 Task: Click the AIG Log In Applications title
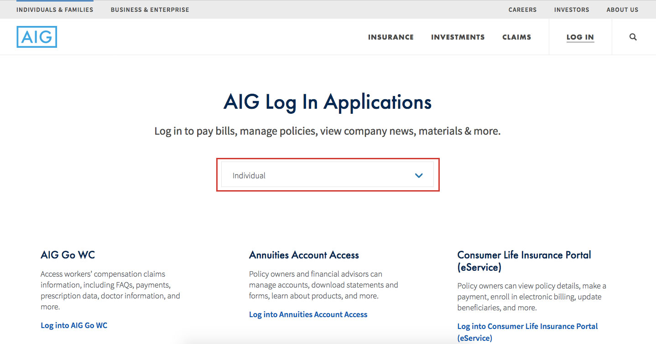(328, 102)
